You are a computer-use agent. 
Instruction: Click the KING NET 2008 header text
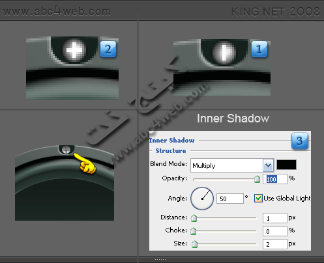(x=276, y=12)
